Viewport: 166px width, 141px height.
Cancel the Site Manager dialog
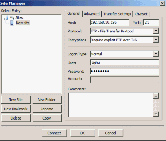tap(111, 133)
